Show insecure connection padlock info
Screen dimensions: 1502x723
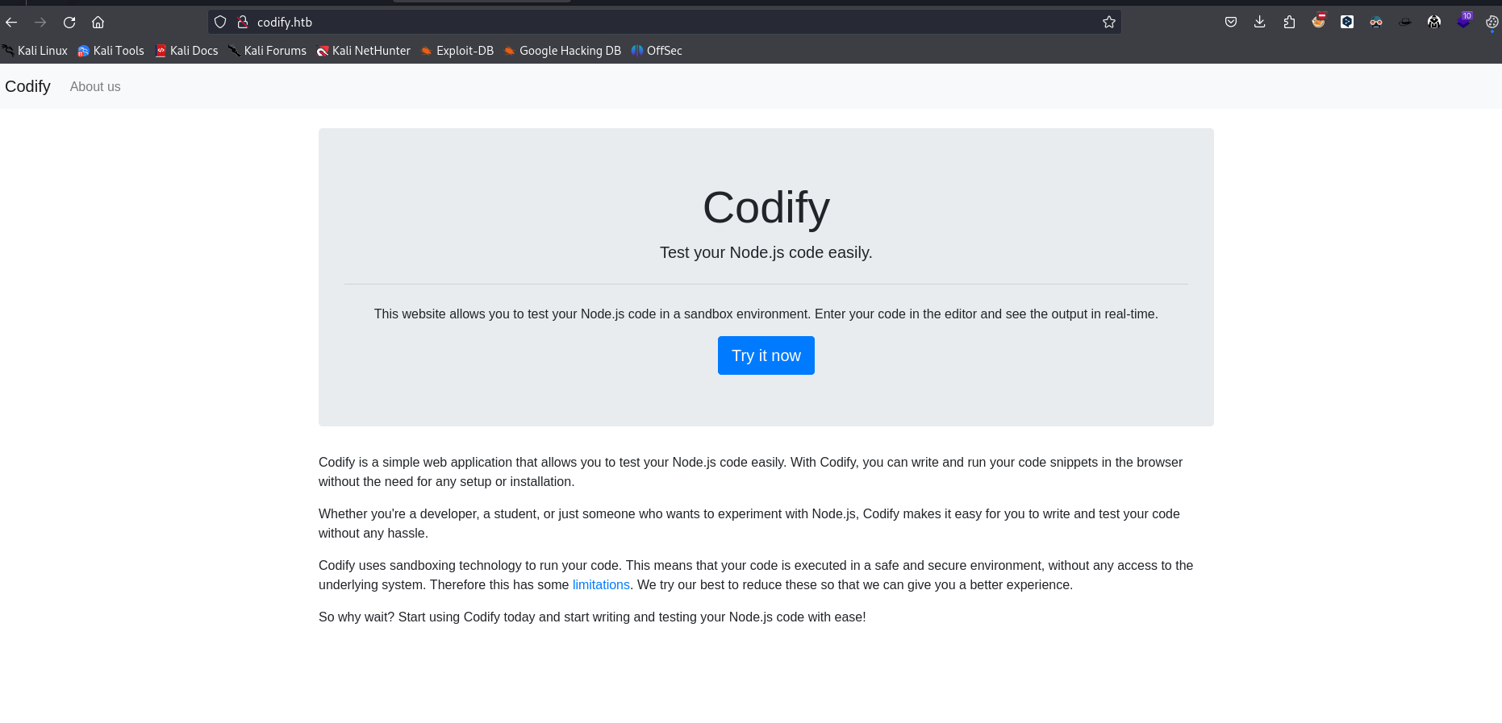(242, 23)
